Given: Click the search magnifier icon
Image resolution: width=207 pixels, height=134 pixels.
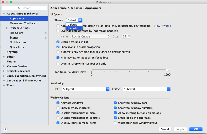Looking at the screenshot, I should (x=19, y=8).
